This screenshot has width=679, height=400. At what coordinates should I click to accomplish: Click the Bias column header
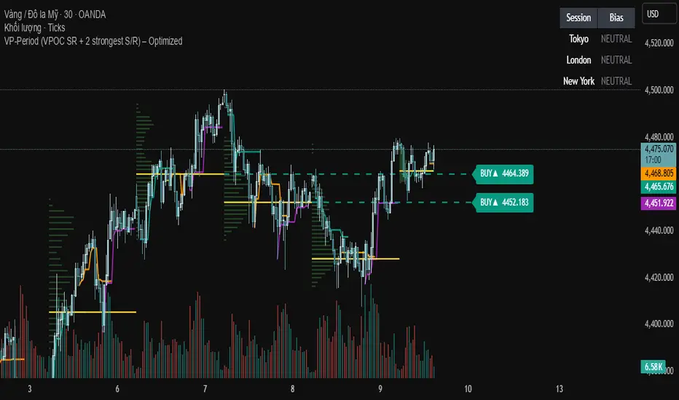pos(616,17)
